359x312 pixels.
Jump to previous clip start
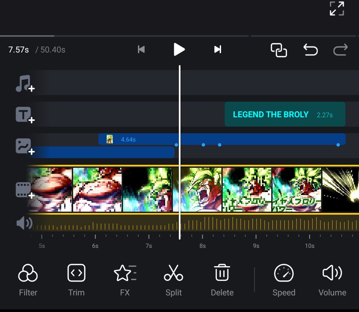click(141, 49)
